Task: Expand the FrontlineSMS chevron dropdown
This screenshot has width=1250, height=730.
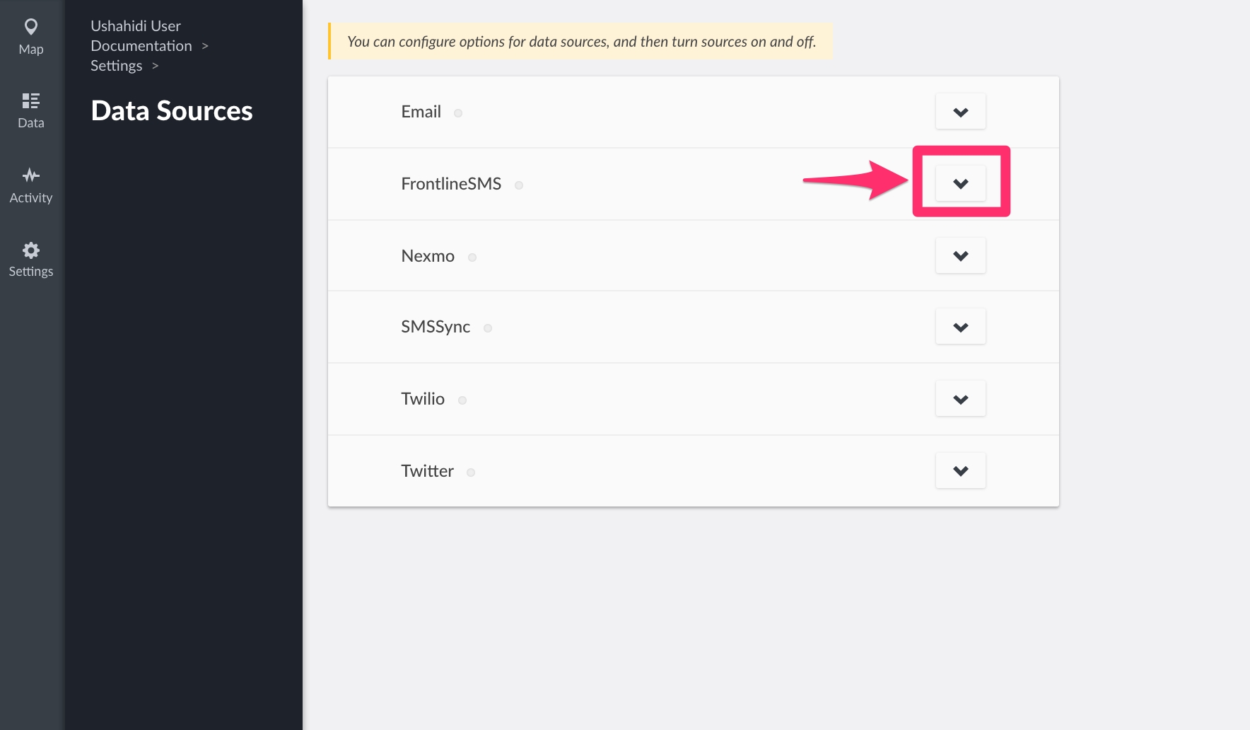Action: (x=960, y=184)
